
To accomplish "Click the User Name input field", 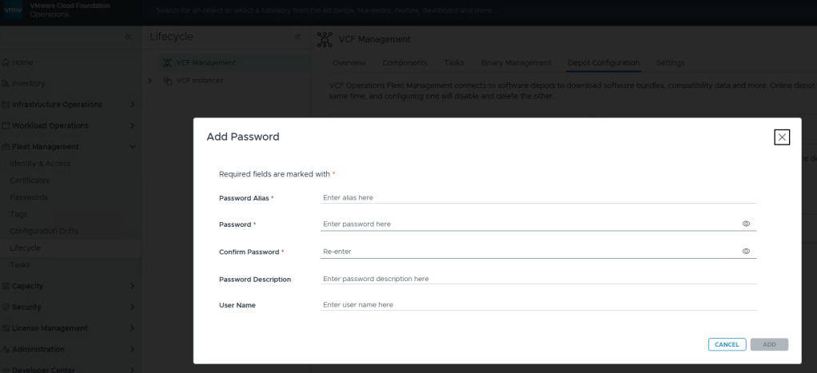I will 538,304.
